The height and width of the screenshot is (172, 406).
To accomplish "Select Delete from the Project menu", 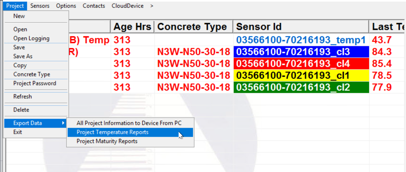I will tap(21, 110).
